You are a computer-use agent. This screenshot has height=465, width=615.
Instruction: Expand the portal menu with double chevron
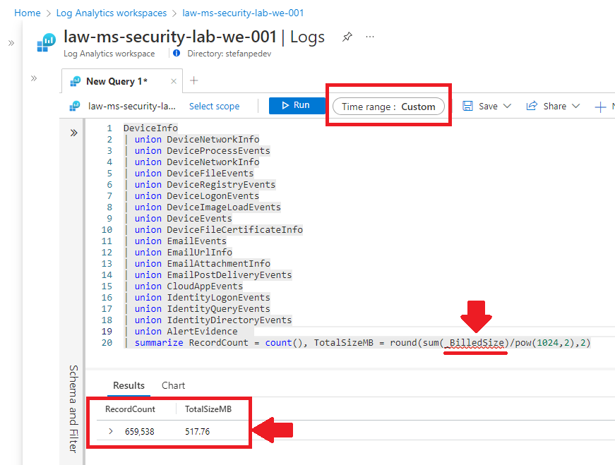point(11,43)
